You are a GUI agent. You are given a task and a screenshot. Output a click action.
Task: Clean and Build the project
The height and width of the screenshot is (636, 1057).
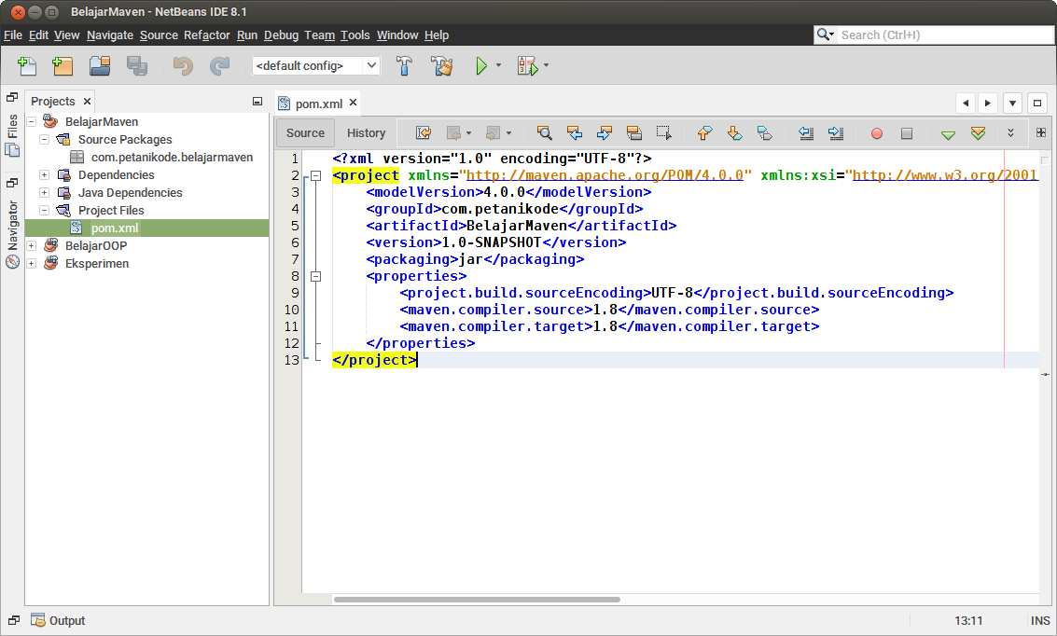(x=441, y=65)
